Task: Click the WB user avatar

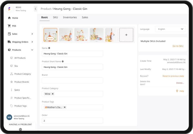Action: tap(9, 117)
